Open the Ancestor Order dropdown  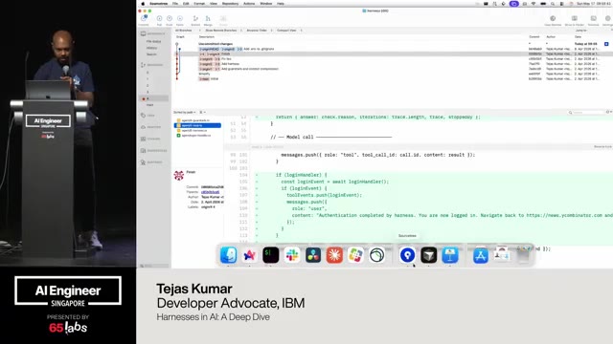259,31
